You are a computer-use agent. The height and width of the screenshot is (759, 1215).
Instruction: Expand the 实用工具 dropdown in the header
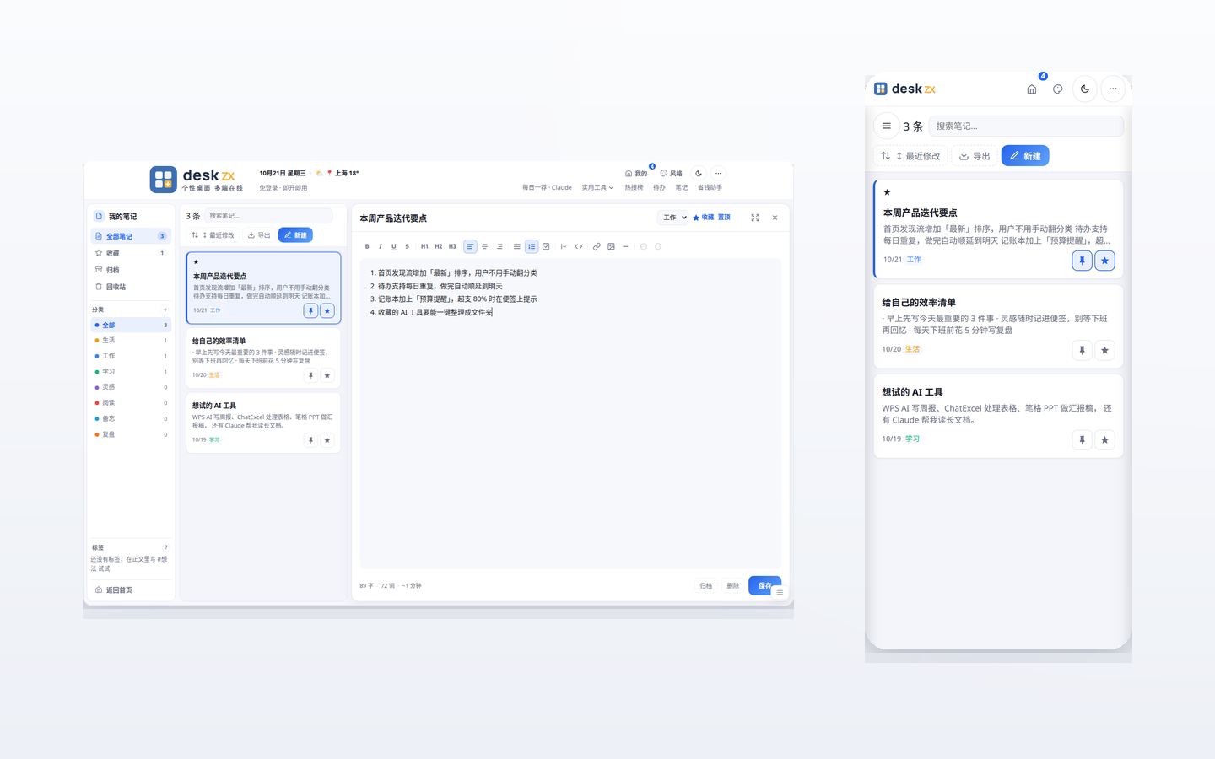(x=597, y=187)
